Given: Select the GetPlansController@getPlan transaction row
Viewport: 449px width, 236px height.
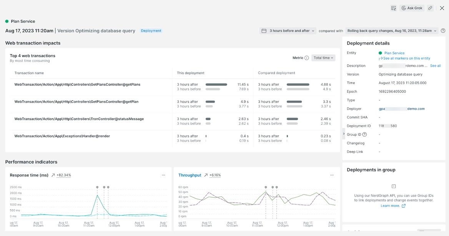Looking at the screenshot, I should 173,104.
